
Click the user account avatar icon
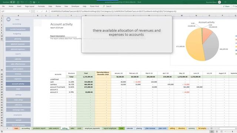220,2
